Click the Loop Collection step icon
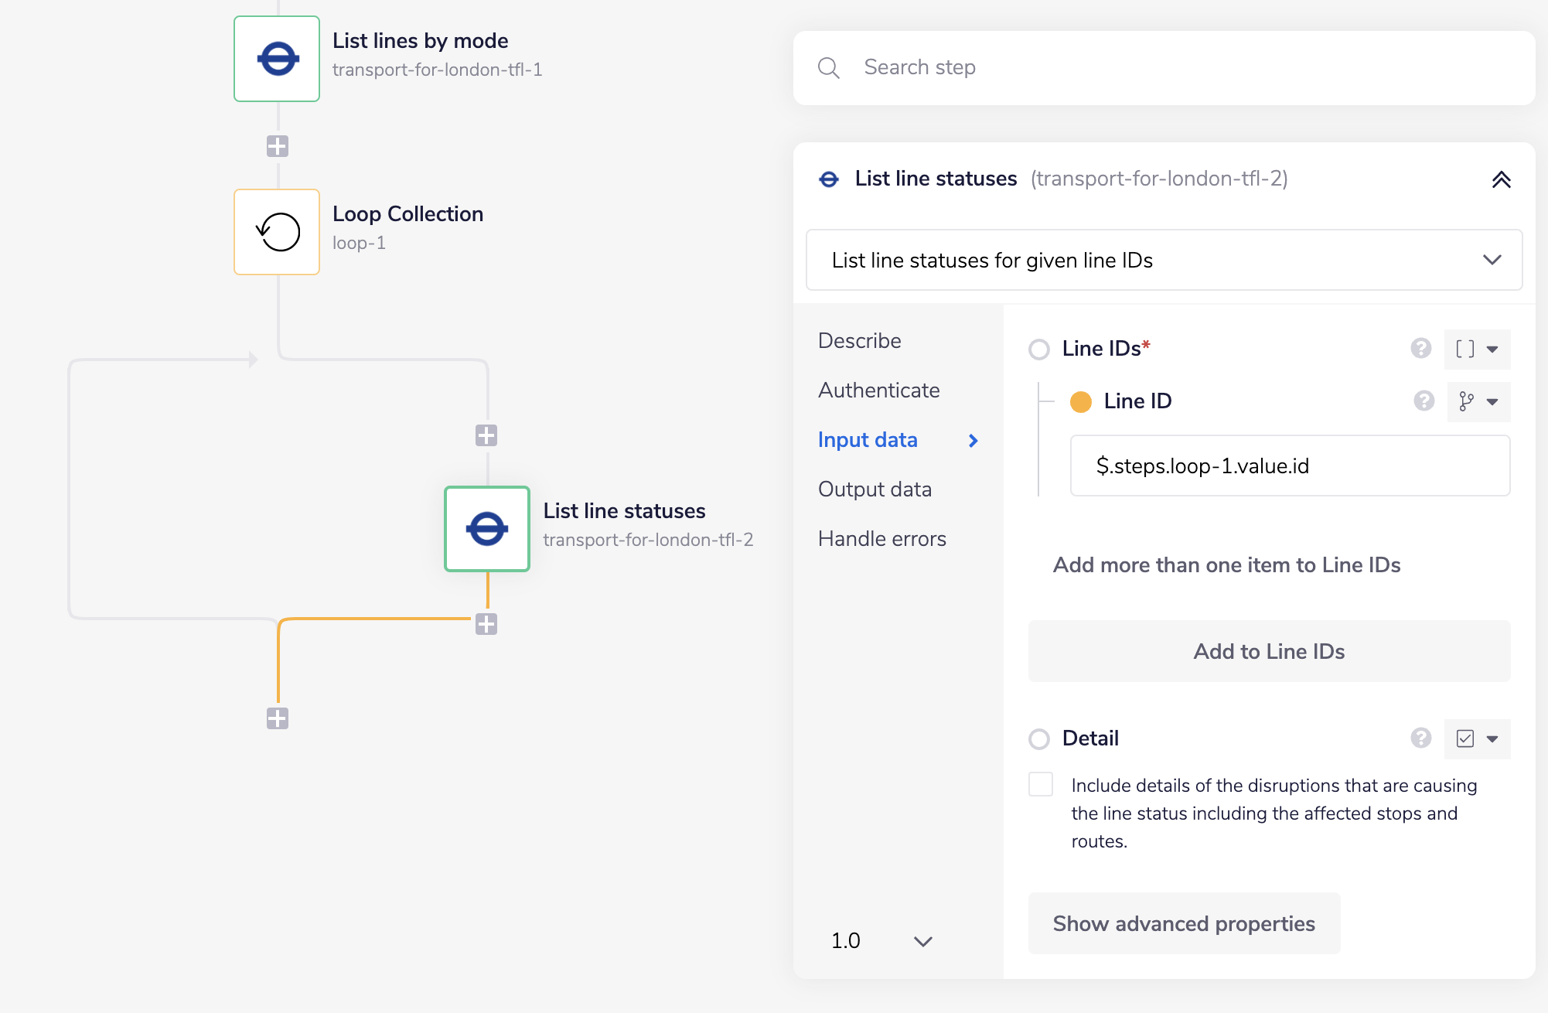 [277, 232]
